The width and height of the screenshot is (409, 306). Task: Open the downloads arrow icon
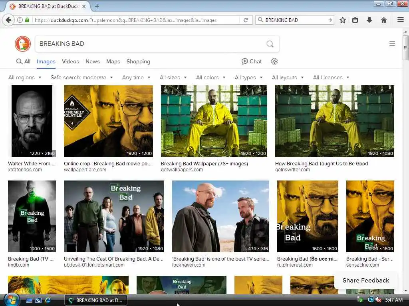[x=369, y=20]
